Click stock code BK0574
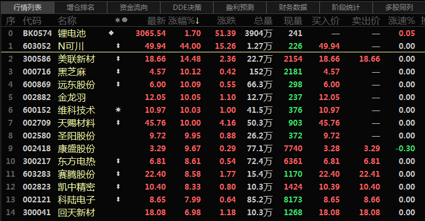The width and height of the screenshot is (425, 221). [37, 33]
